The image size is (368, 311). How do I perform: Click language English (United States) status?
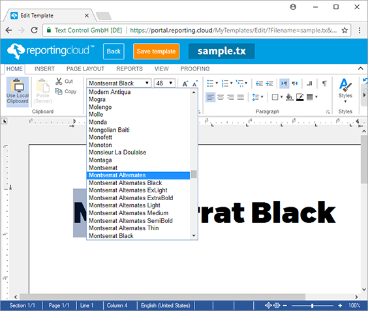tap(166, 306)
